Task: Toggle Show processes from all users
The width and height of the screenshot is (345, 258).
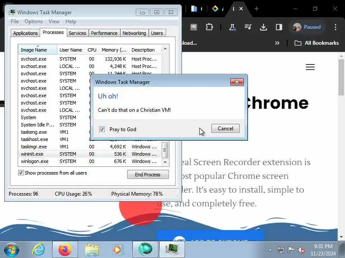Action: click(21, 173)
